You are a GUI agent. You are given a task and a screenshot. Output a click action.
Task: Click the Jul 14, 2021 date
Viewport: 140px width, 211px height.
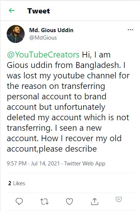pos(45,164)
